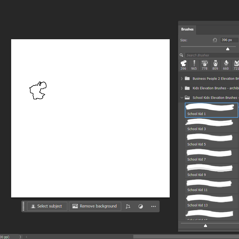This screenshot has width=239, height=239.
Task: Click the Transform image icon in taskbar
Action: point(128,206)
